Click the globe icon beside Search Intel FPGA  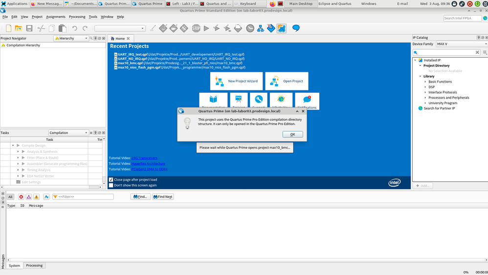[x=485, y=19]
